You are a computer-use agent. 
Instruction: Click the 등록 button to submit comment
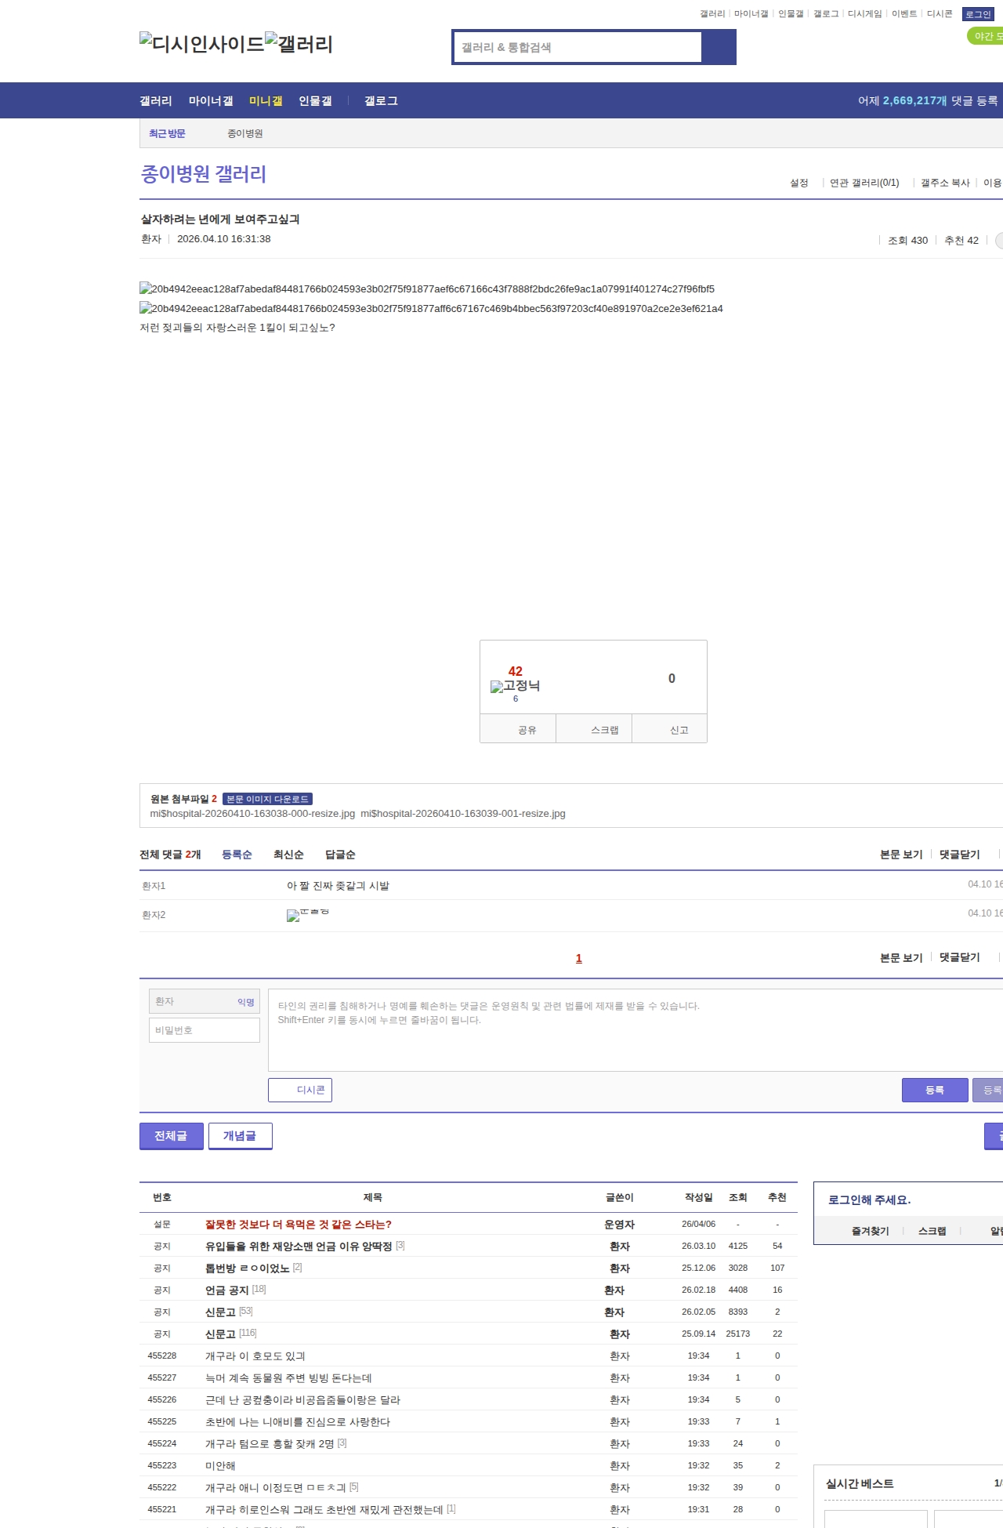tap(934, 1090)
